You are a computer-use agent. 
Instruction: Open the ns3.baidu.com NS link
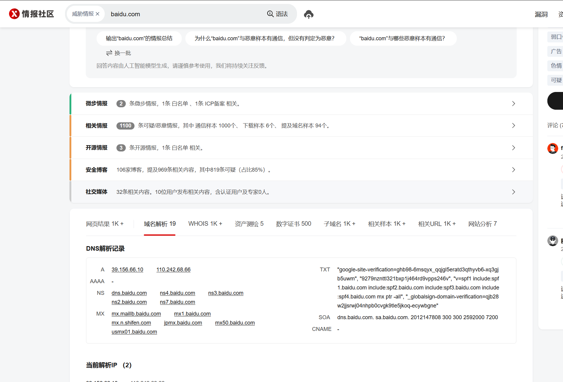click(226, 293)
